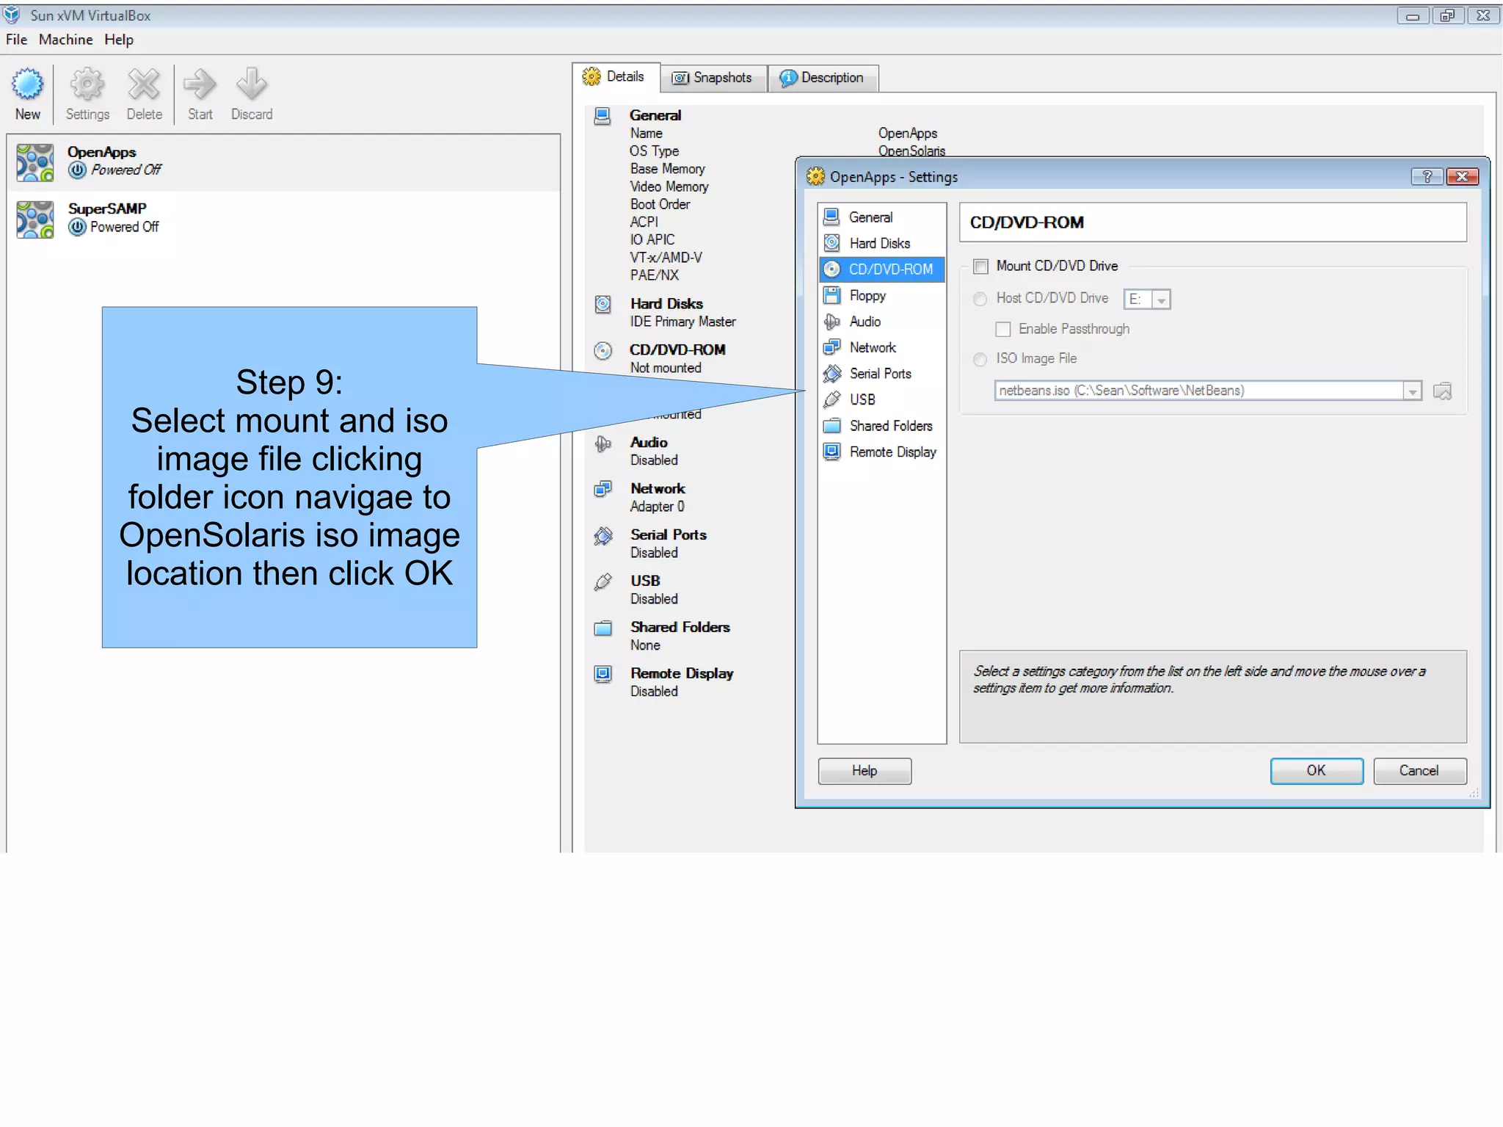Tick the Enable Passthrough checkbox
This screenshot has width=1503, height=1127.
pos(1002,330)
